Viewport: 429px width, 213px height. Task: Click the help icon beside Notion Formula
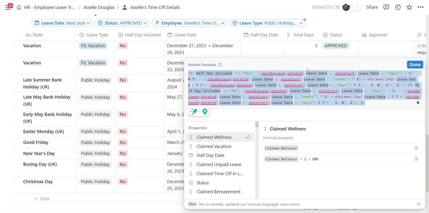[220, 65]
